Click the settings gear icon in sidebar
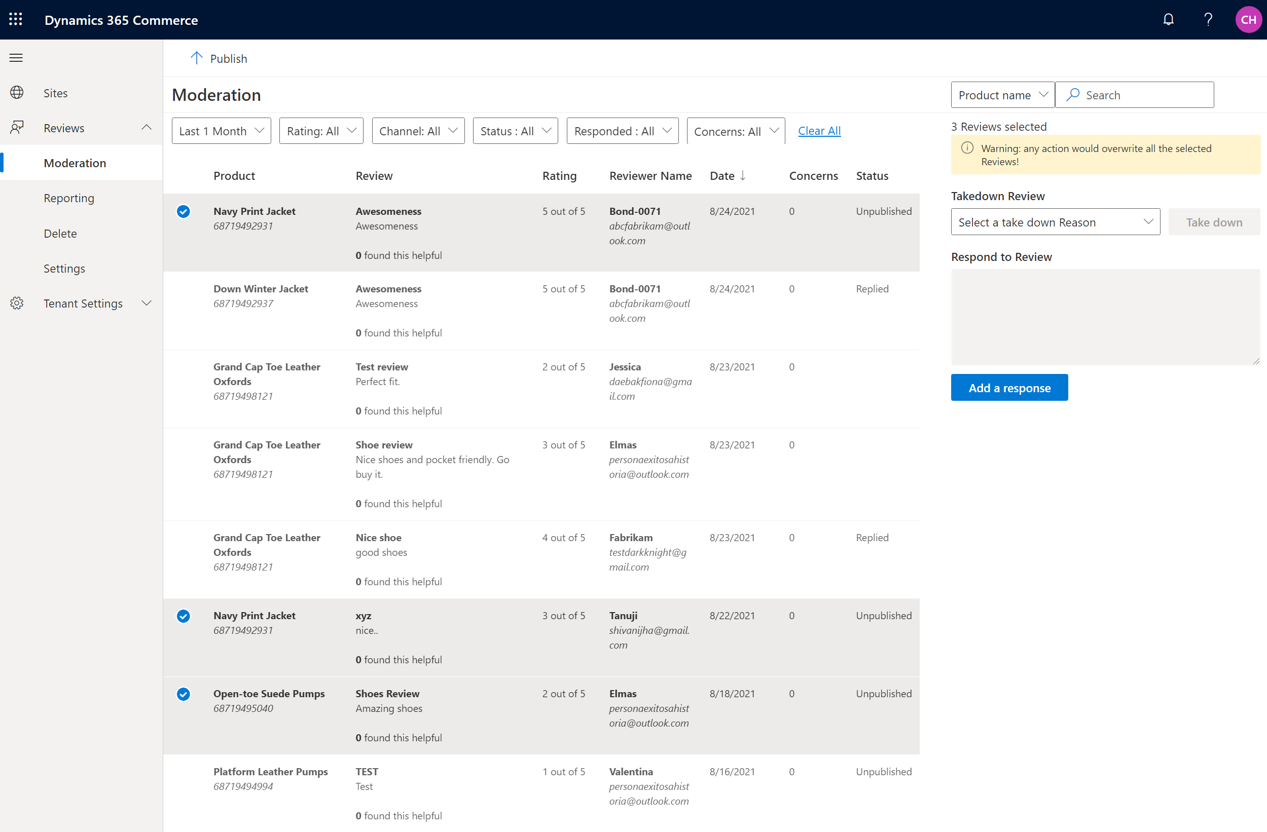Viewport: 1267px width, 832px height. (x=17, y=302)
